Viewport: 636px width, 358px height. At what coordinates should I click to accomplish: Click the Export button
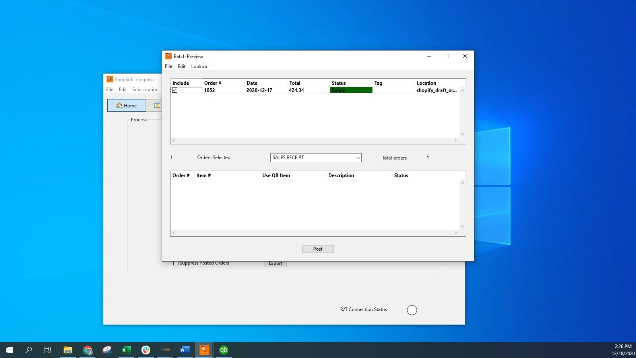275,264
